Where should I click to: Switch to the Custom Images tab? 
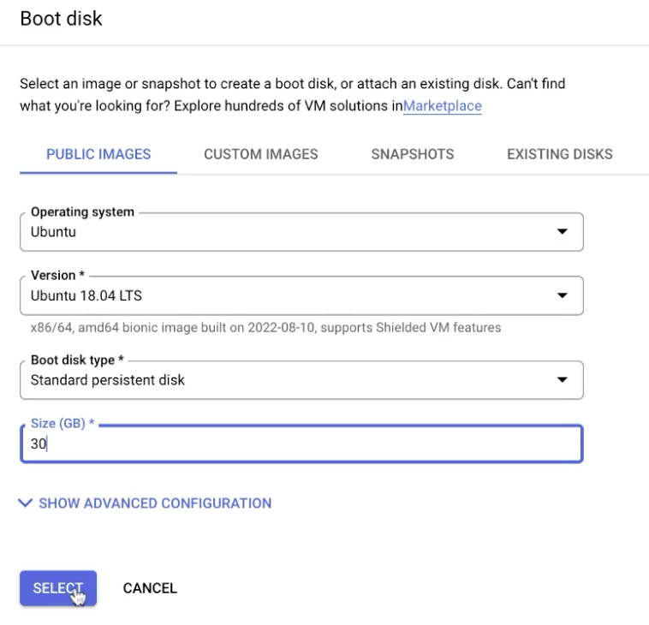(261, 154)
